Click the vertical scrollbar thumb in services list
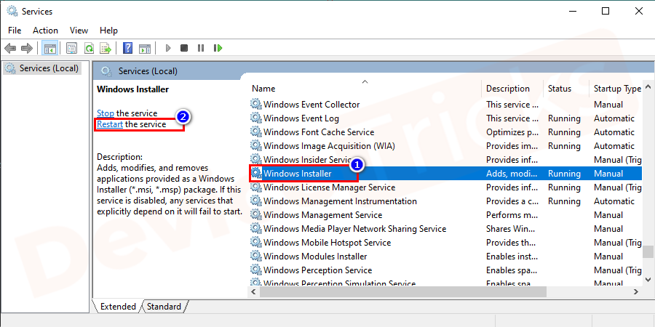This screenshot has width=655, height=327. click(648, 252)
